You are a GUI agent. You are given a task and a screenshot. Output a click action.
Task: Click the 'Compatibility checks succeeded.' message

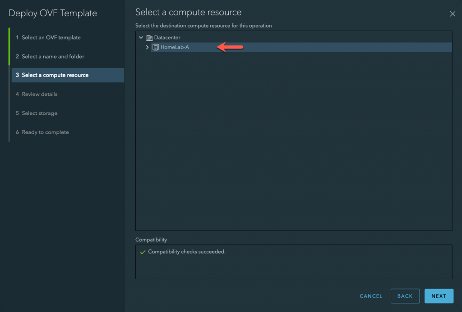(187, 252)
